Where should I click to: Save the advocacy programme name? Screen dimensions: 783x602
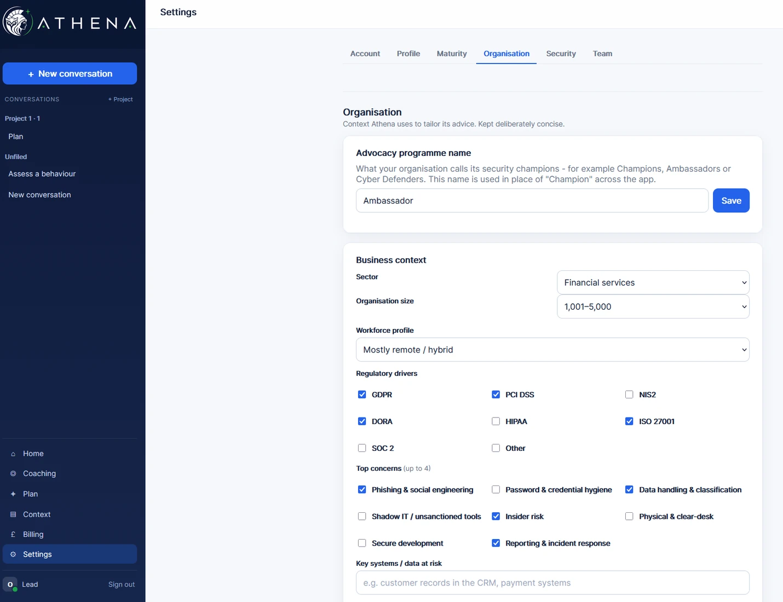tap(731, 200)
